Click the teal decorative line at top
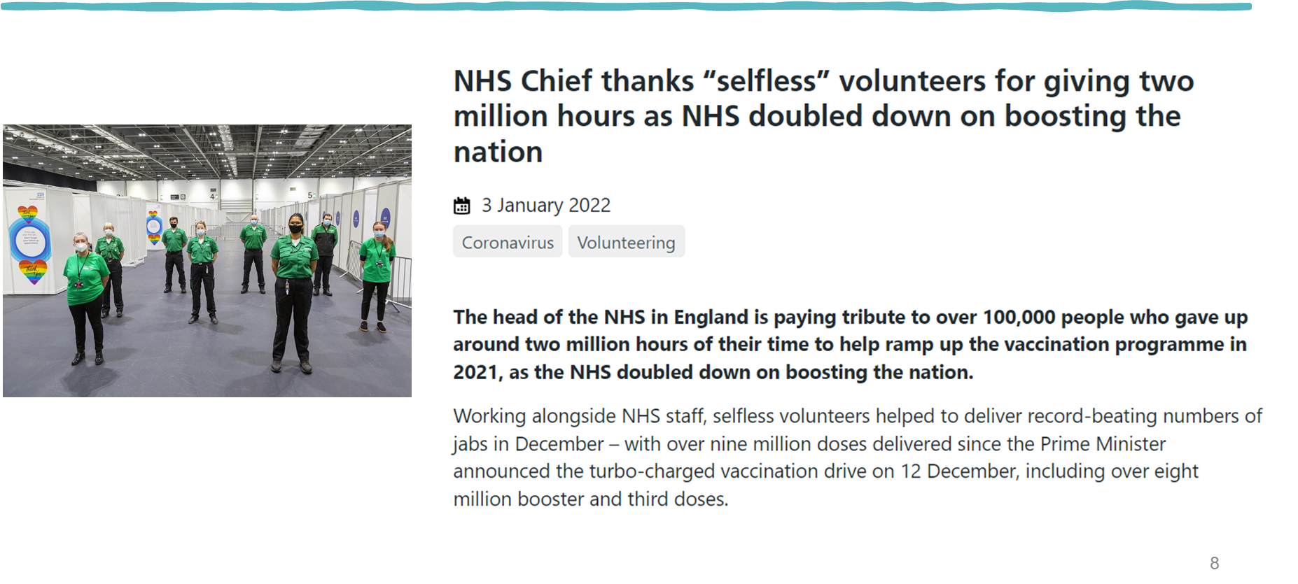 point(630,6)
